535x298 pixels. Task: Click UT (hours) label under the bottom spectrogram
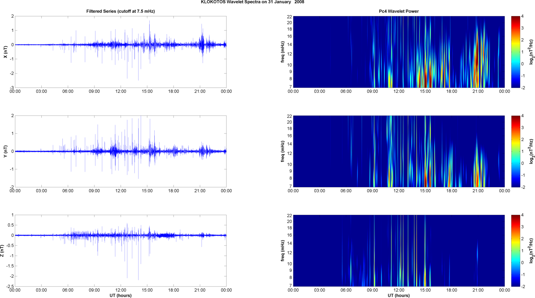[399, 296]
